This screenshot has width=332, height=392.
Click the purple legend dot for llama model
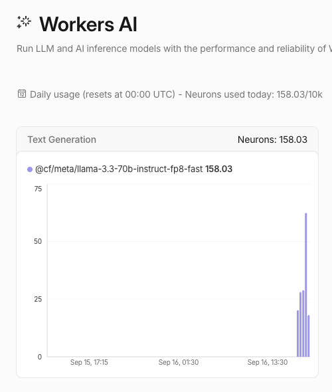point(30,169)
